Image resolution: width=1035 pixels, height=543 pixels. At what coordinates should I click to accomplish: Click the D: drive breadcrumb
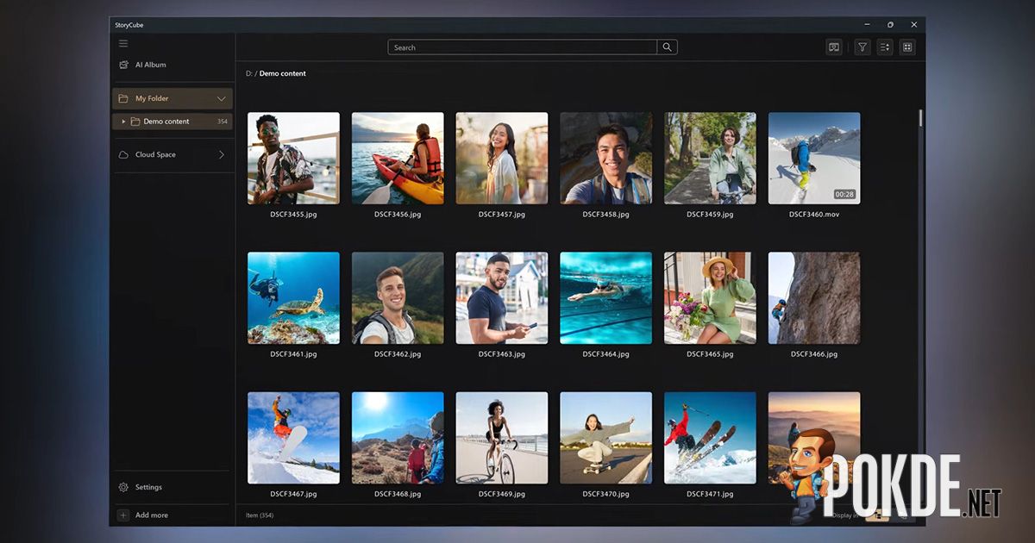pyautogui.click(x=248, y=74)
